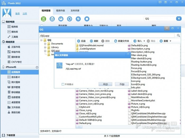Click 是(Y) to confirm overwrite
Viewport: 185px width, 138px height.
[x=105, y=84]
